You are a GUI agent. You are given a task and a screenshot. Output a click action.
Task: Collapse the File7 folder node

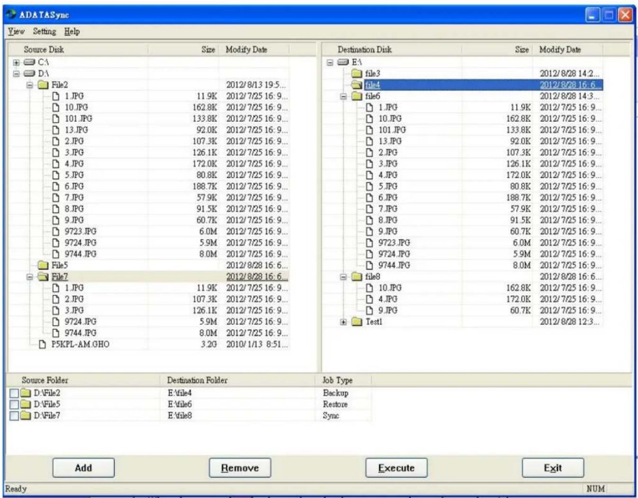30,277
